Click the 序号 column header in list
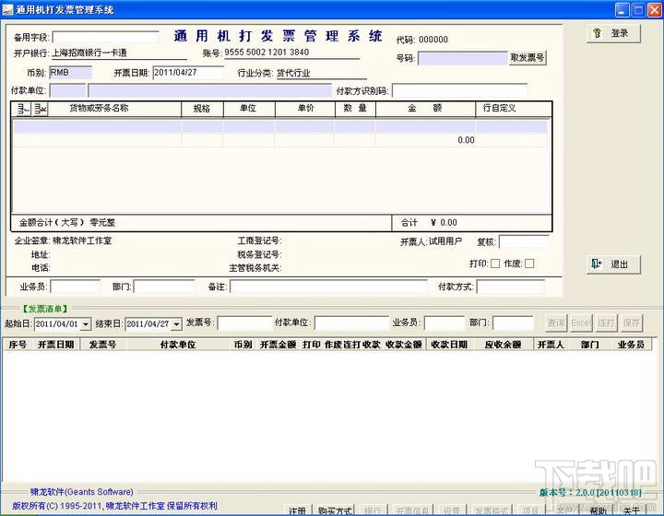The height and width of the screenshot is (516, 664). coord(18,345)
